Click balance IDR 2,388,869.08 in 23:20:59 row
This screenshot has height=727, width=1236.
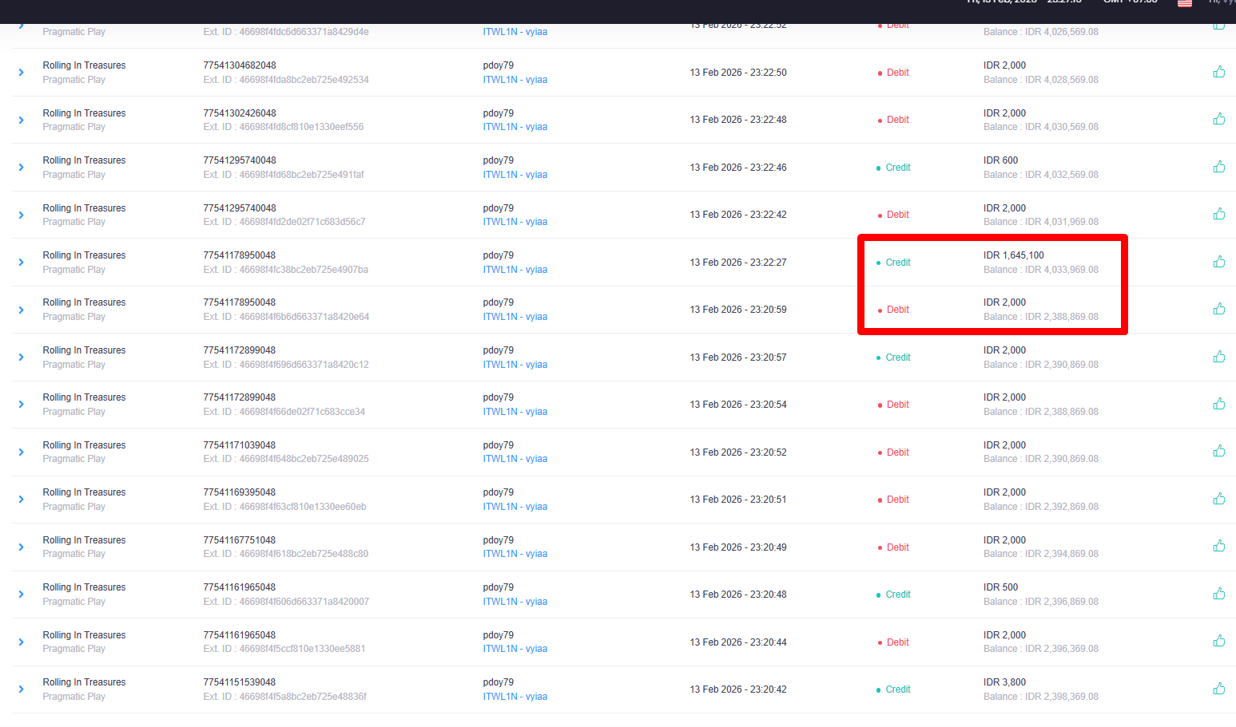(x=1041, y=317)
